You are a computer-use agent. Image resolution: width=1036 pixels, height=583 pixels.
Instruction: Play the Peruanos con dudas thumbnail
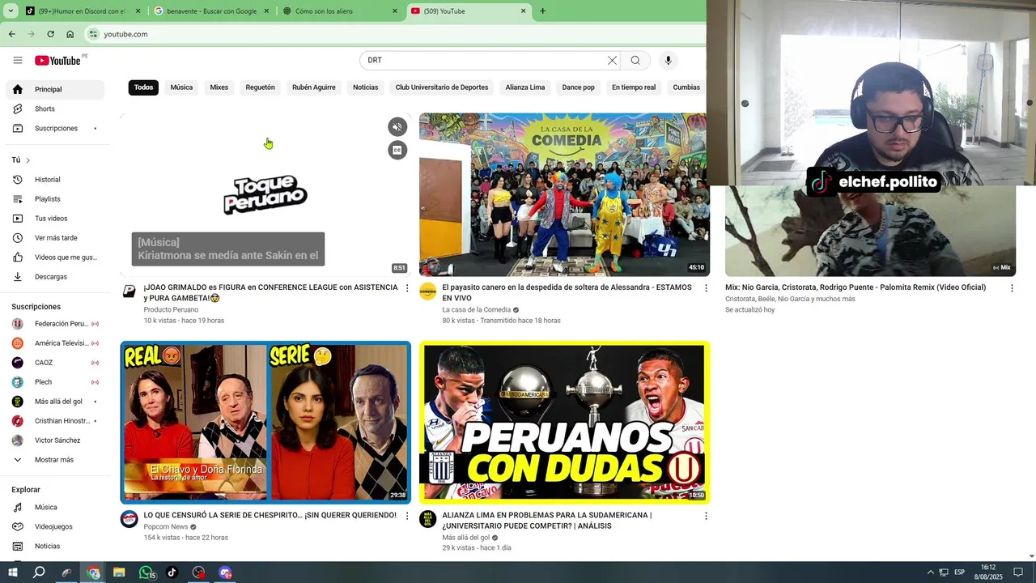[x=564, y=422]
